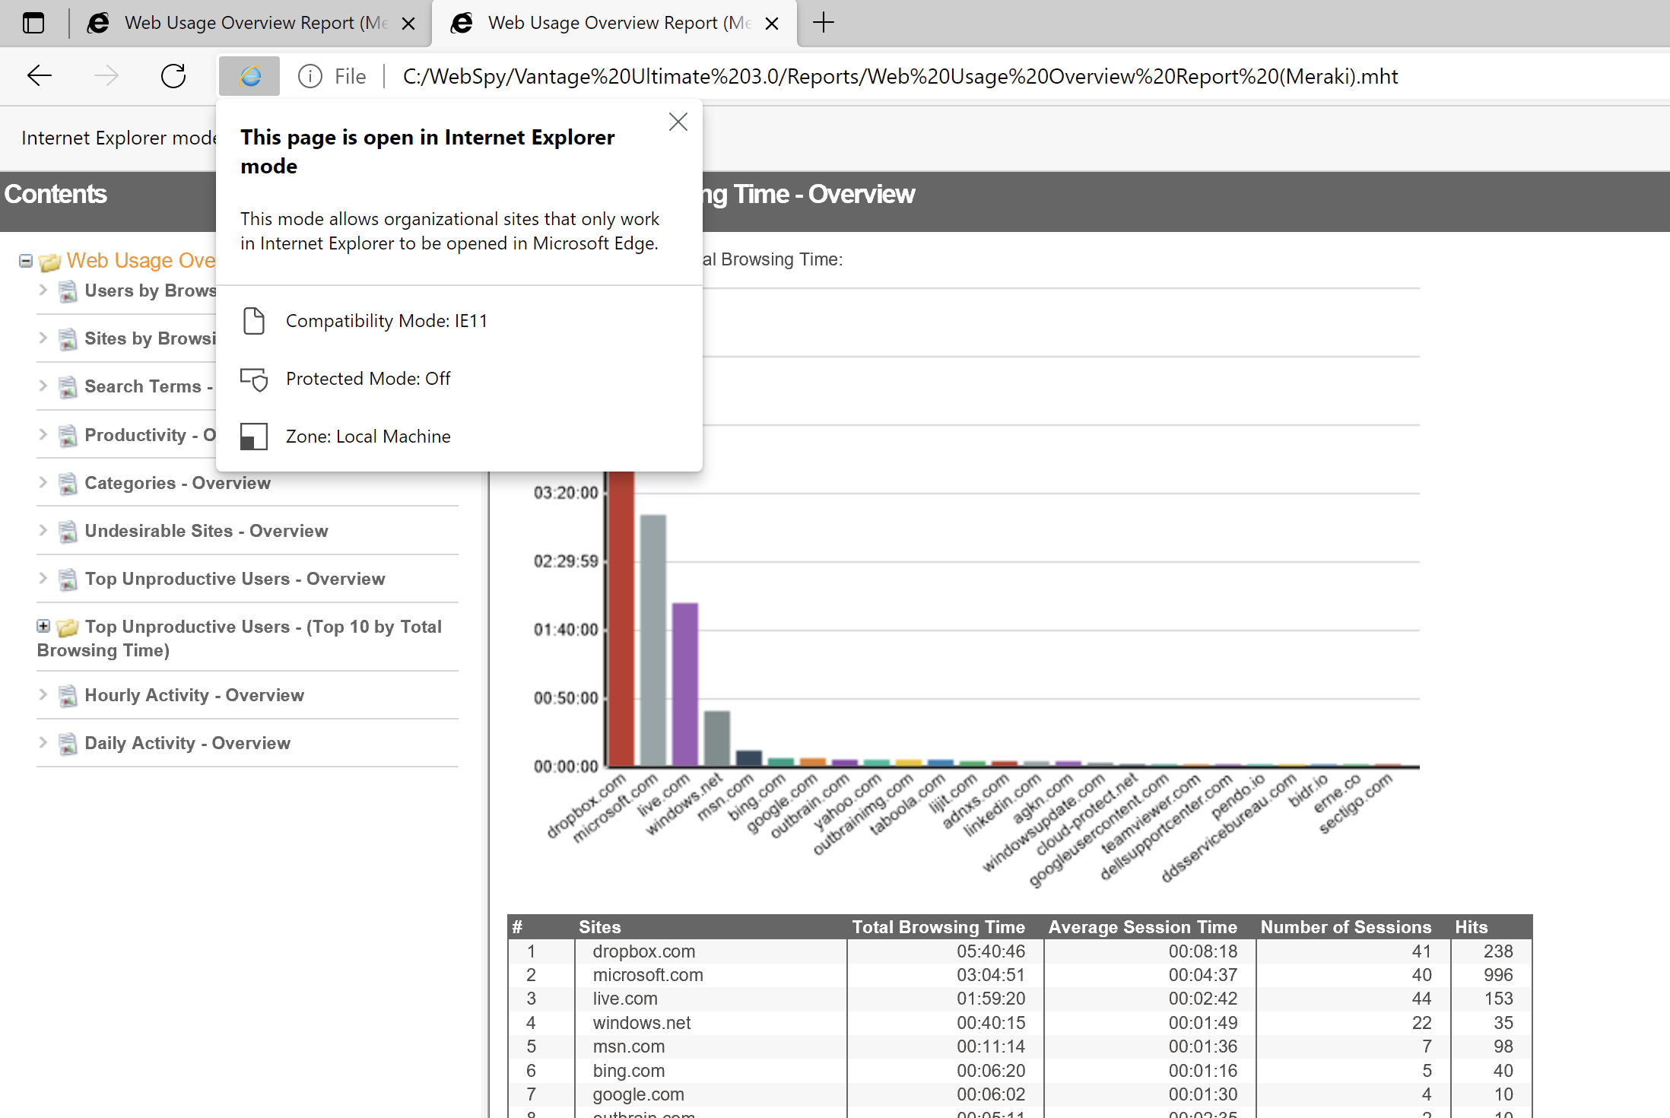
Task: Go back using the back arrow
Action: point(39,76)
